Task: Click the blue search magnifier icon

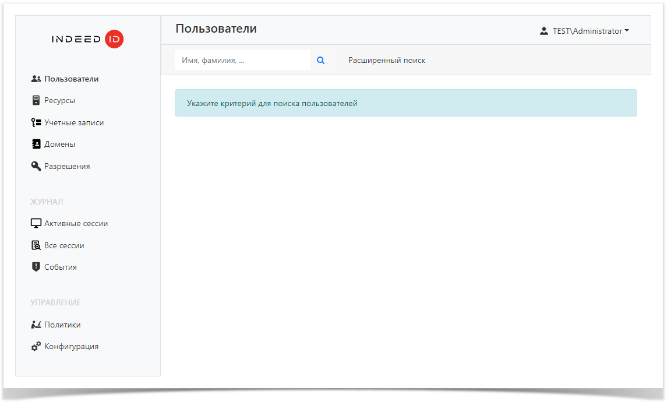Action: [320, 60]
